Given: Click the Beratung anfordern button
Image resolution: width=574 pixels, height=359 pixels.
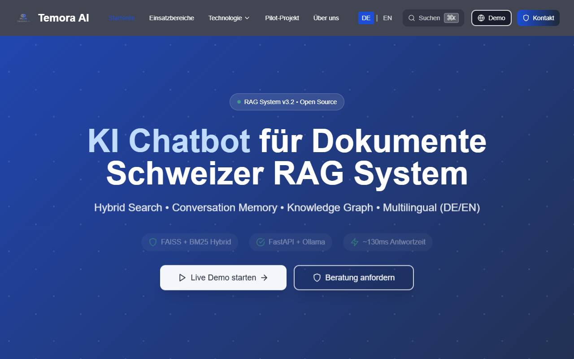Looking at the screenshot, I should (354, 278).
